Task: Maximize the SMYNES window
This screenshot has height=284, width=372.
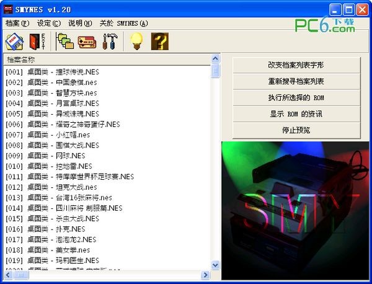Action: click(x=348, y=10)
